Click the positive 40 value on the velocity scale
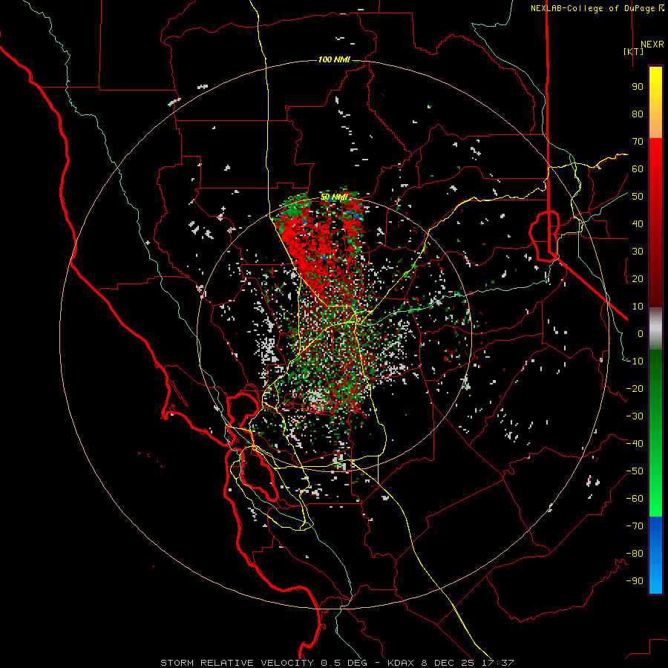 (638, 223)
